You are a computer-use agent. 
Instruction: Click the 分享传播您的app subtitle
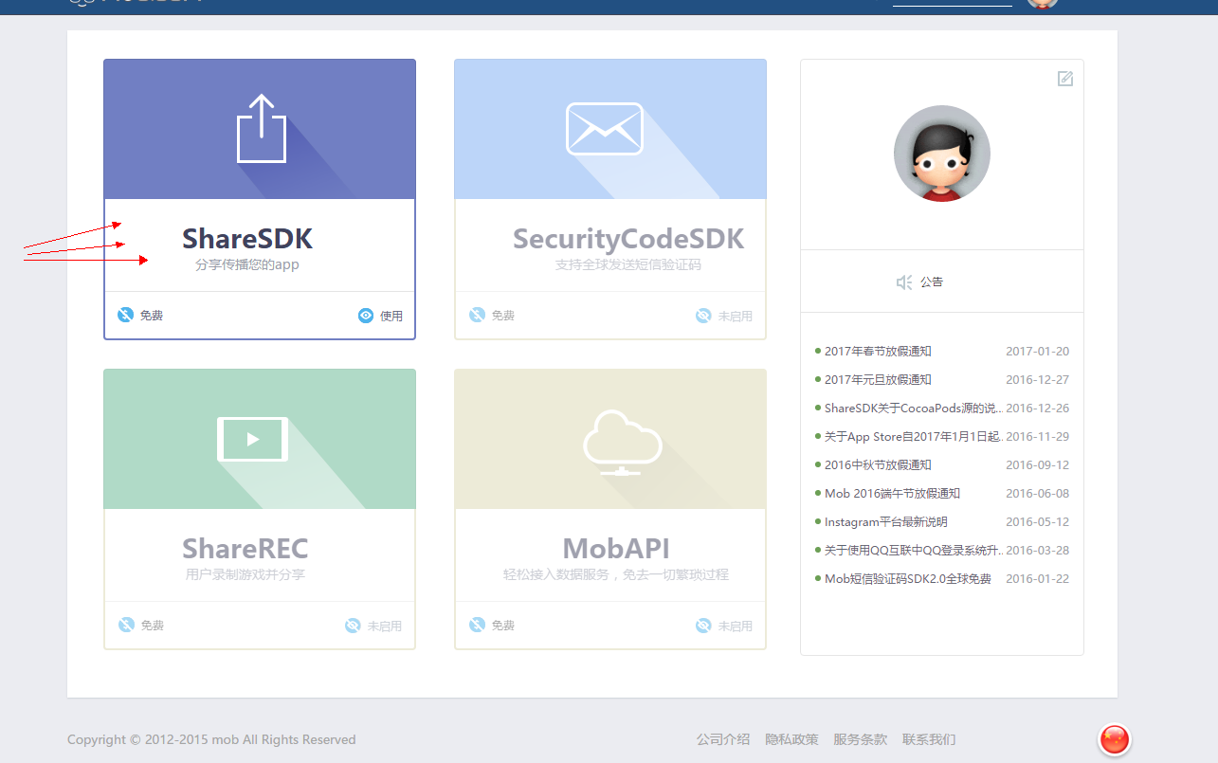[x=247, y=265]
